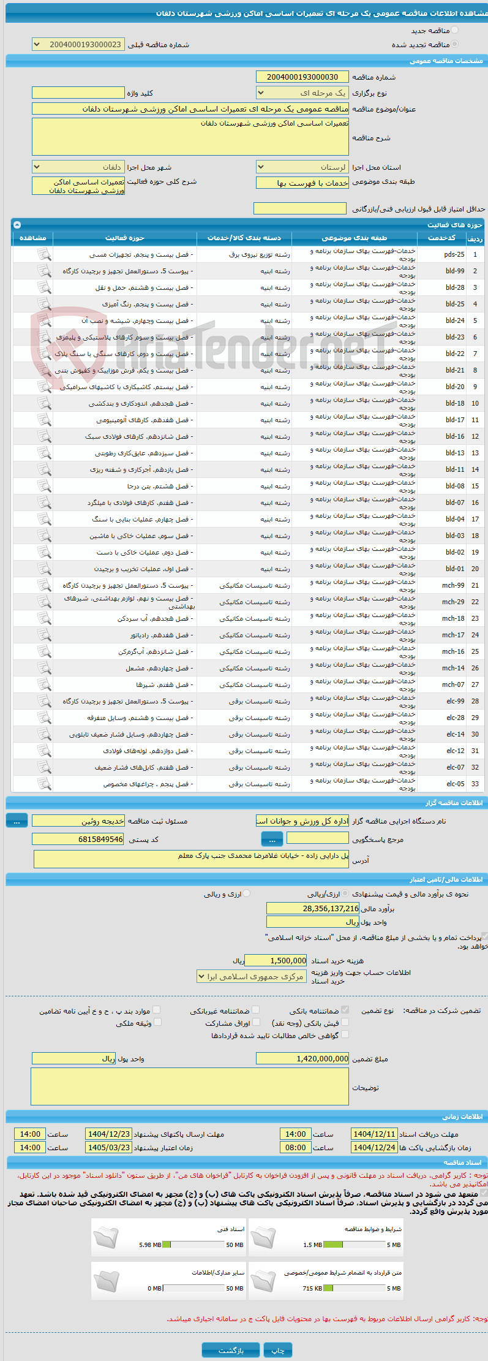Click the توضیحات text area
488x1361 pixels.
click(190, 1087)
